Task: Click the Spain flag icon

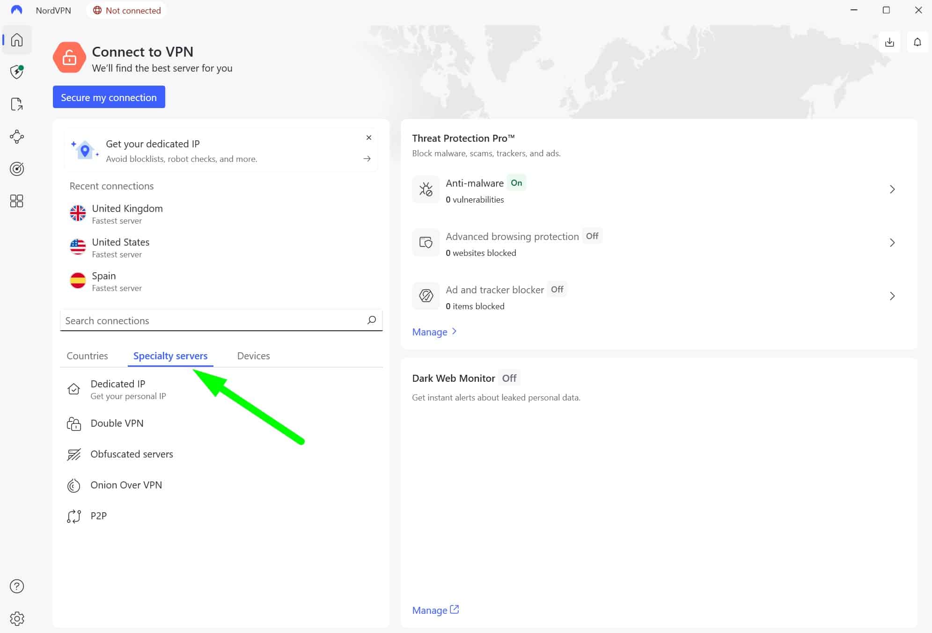Action: pos(78,281)
